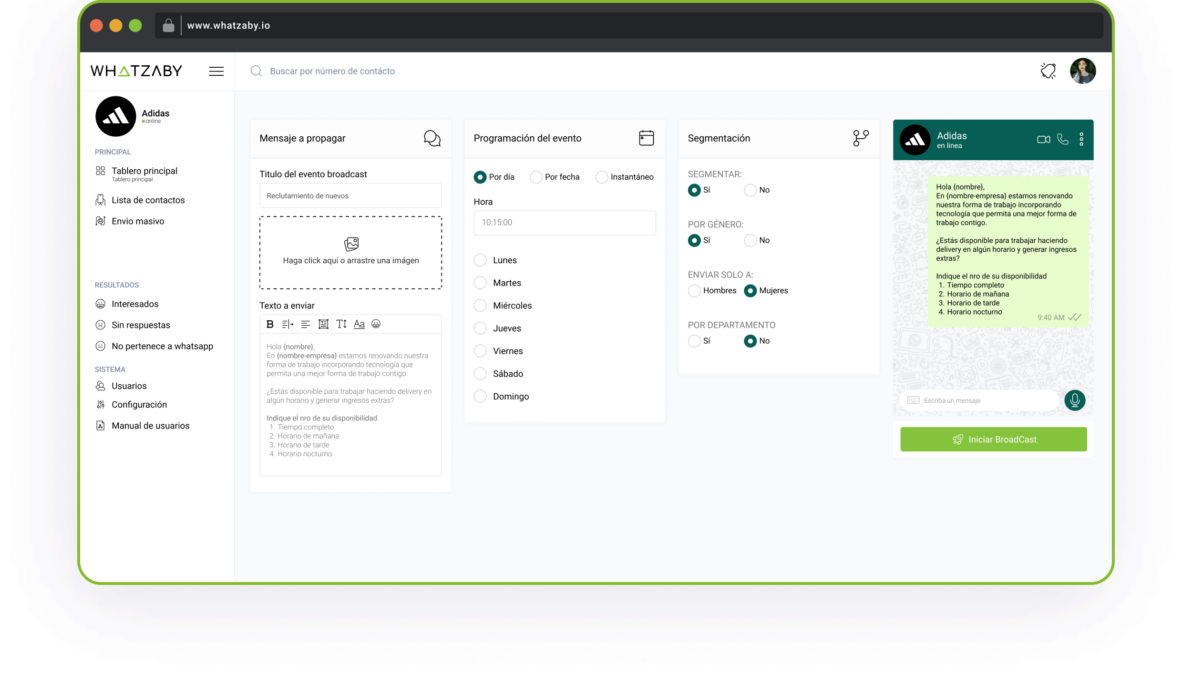Screen dimensions: 1192x696
Task: Click the indent icon in editor toolbar
Action: pos(288,324)
